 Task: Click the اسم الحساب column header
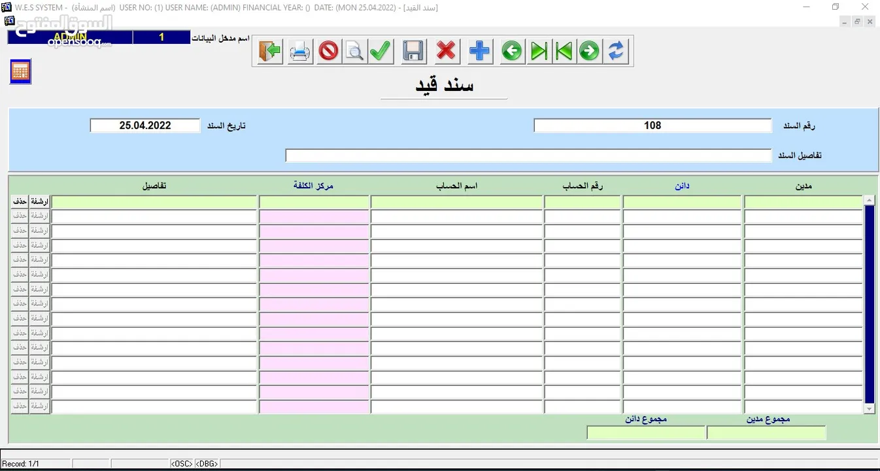click(x=456, y=186)
